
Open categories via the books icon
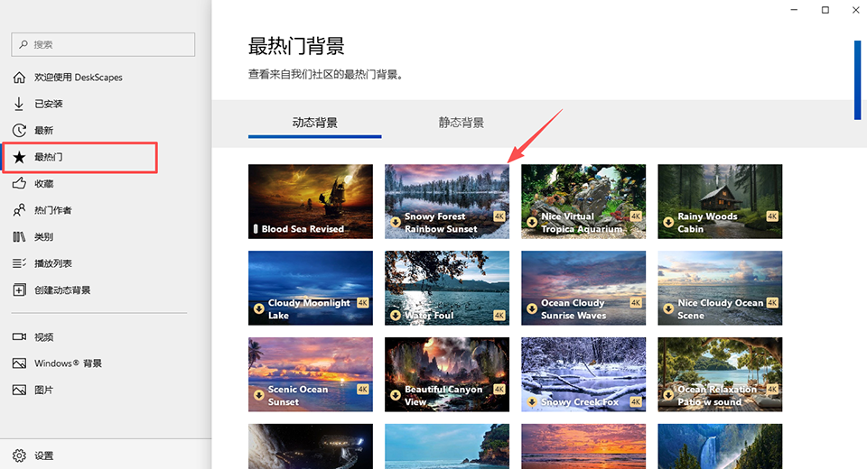pos(19,236)
